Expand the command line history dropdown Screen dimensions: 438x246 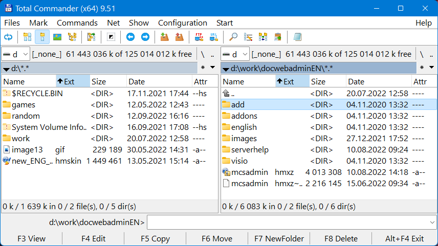432,222
